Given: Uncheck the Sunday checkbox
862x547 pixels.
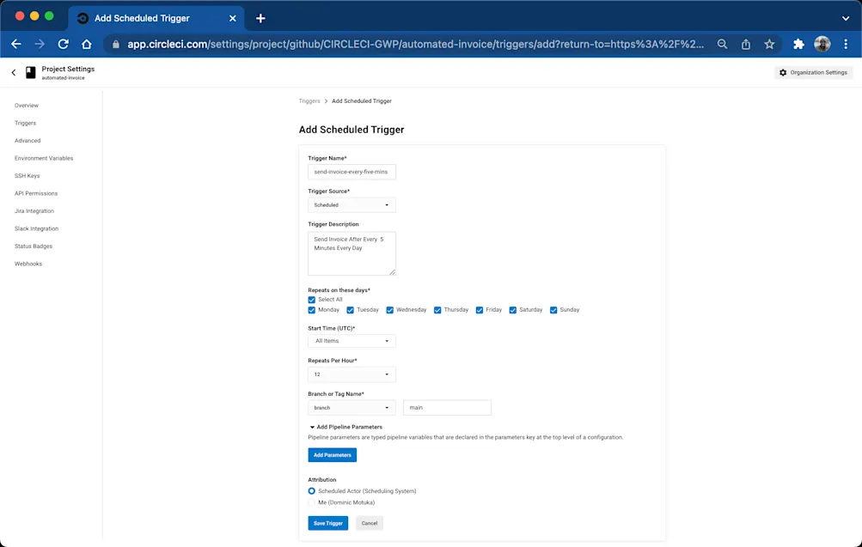Looking at the screenshot, I should (553, 310).
